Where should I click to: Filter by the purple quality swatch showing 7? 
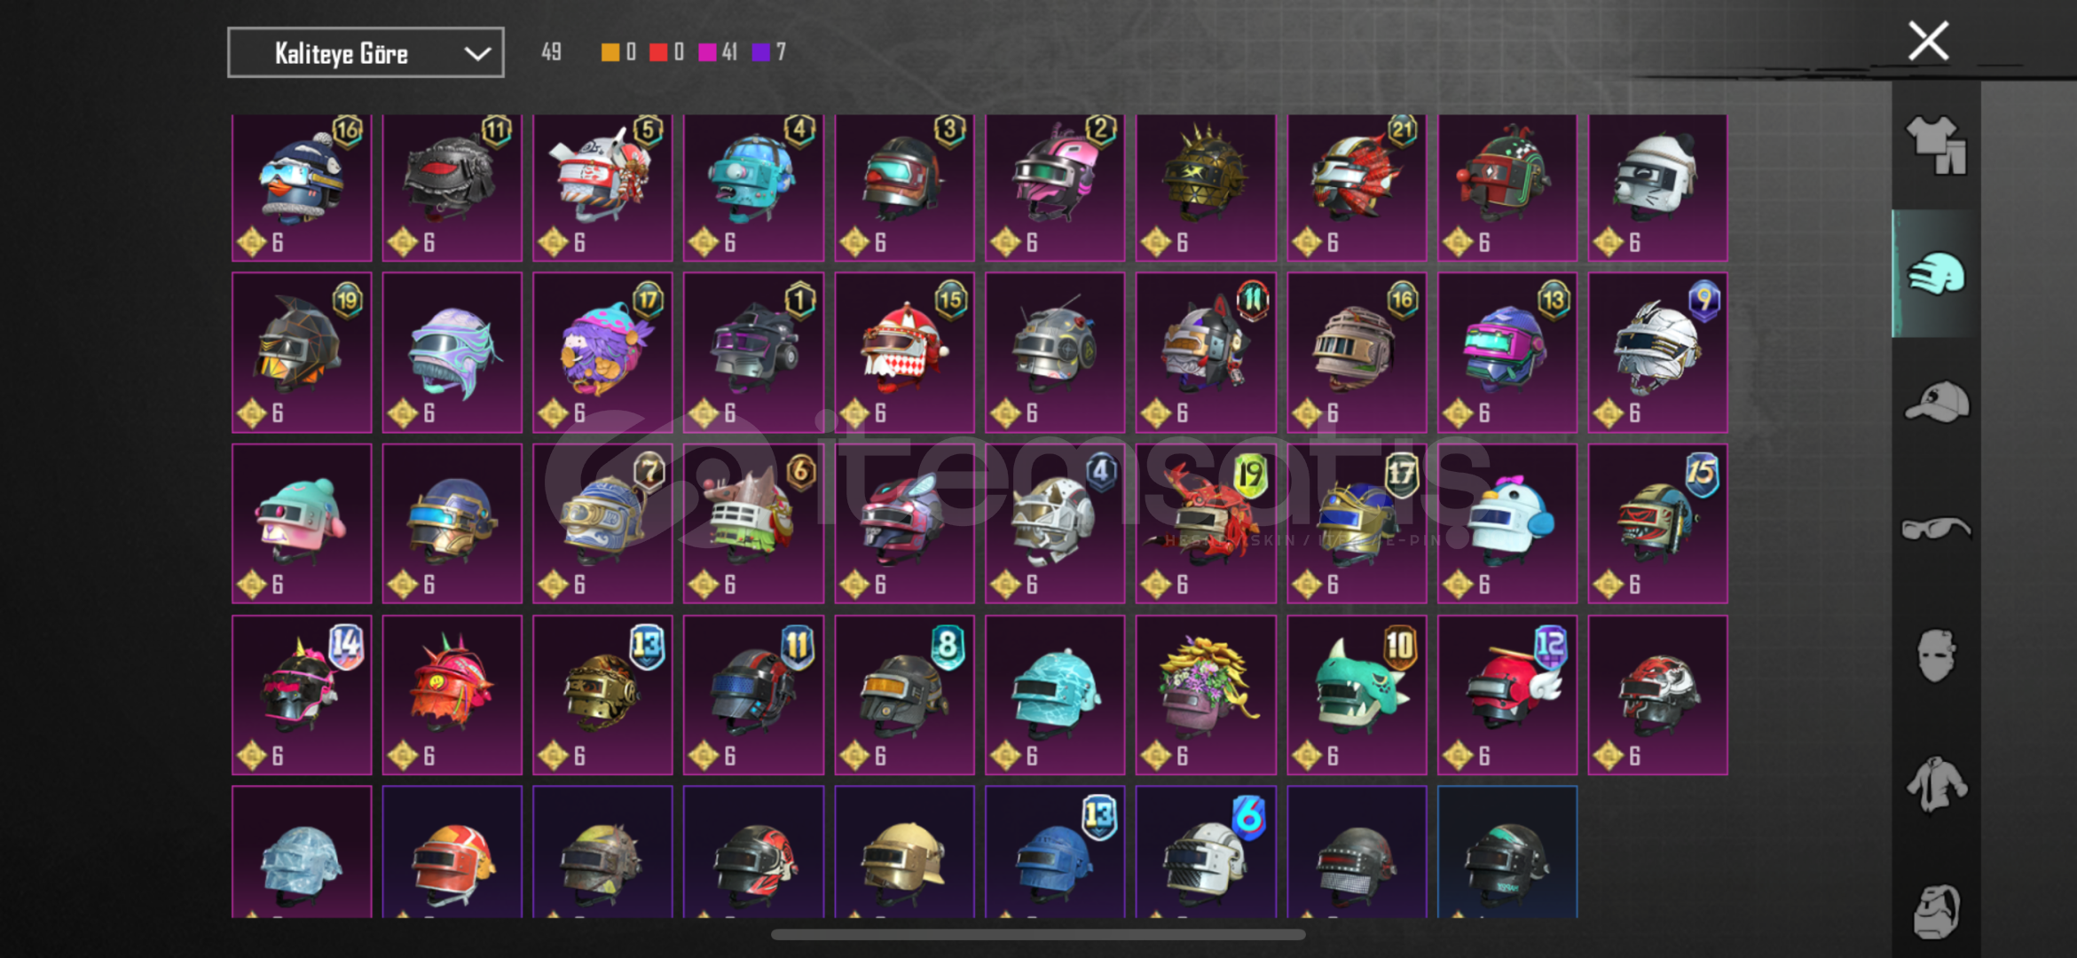point(760,52)
